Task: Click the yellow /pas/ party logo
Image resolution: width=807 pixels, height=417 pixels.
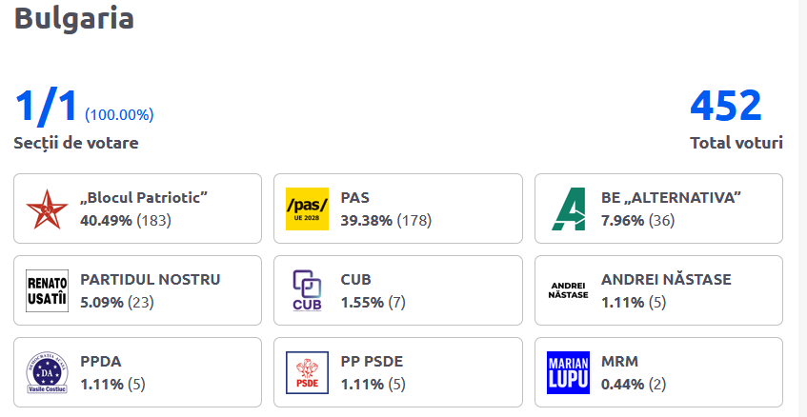Action: pos(307,208)
